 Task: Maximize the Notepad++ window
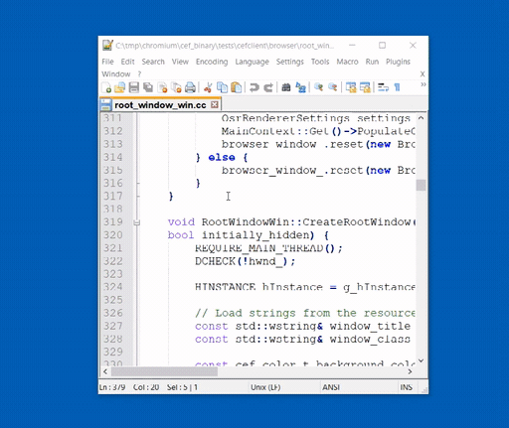[382, 46]
